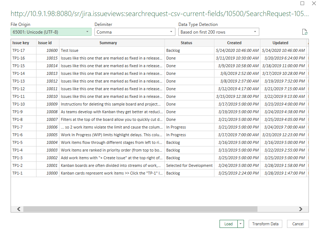Click the Load button
This screenshot has width=318, height=237.
tap(229, 224)
